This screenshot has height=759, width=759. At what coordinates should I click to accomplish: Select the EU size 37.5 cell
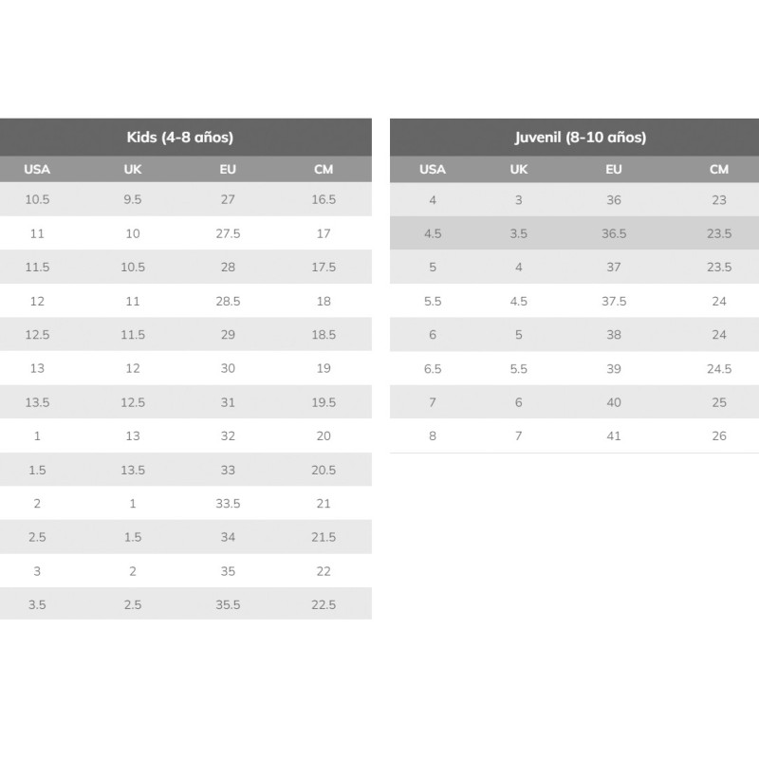pos(614,301)
